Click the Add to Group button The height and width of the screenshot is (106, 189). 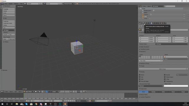pyautogui.click(x=162, y=69)
